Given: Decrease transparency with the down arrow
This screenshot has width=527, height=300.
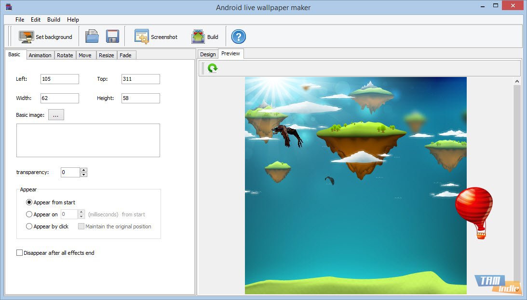Looking at the screenshot, I should [84, 175].
